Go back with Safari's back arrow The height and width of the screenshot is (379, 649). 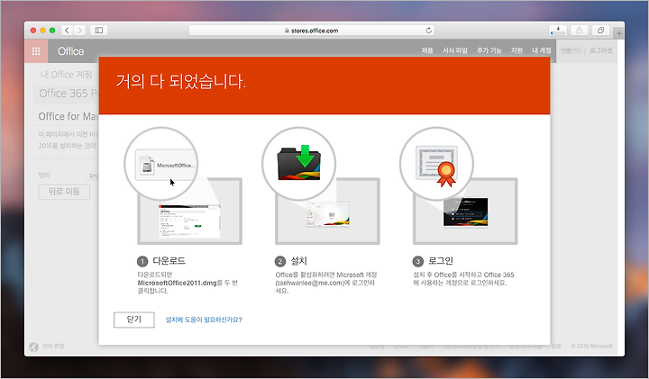[x=67, y=31]
